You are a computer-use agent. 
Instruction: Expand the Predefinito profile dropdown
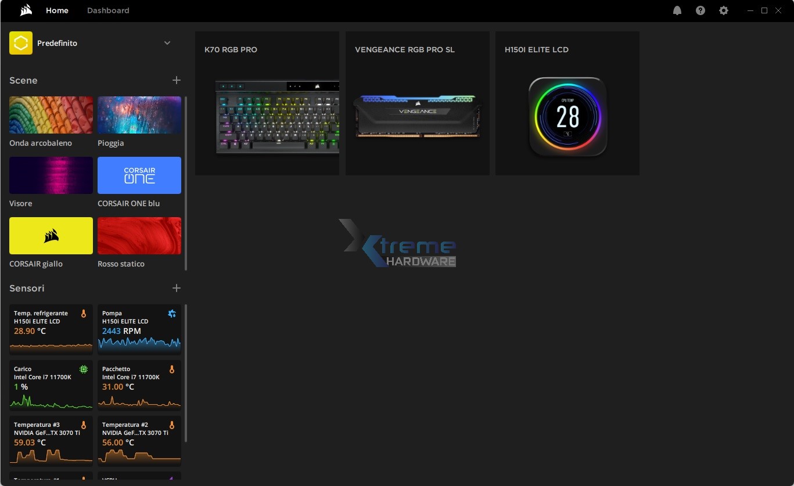point(167,42)
